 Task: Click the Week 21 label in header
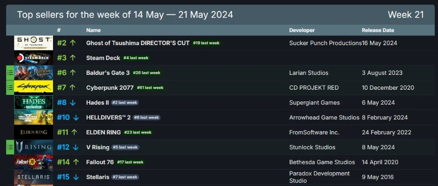[405, 15]
